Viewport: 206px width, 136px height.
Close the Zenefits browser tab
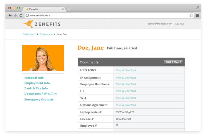click(x=63, y=9)
